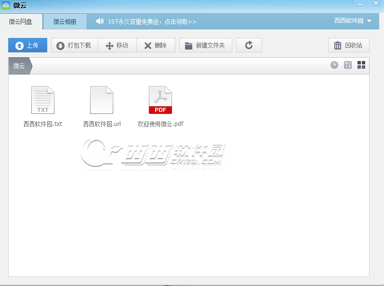Image resolution: width=384 pixels, height=286 pixels.
Task: Select the 西西软件园.url file icon
Action: point(102,100)
